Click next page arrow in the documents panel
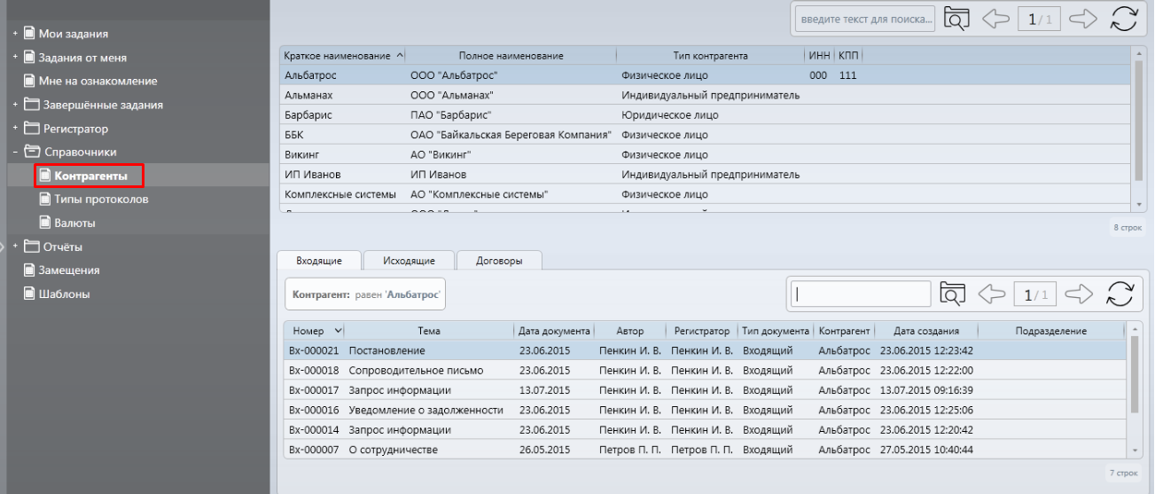 [1079, 294]
